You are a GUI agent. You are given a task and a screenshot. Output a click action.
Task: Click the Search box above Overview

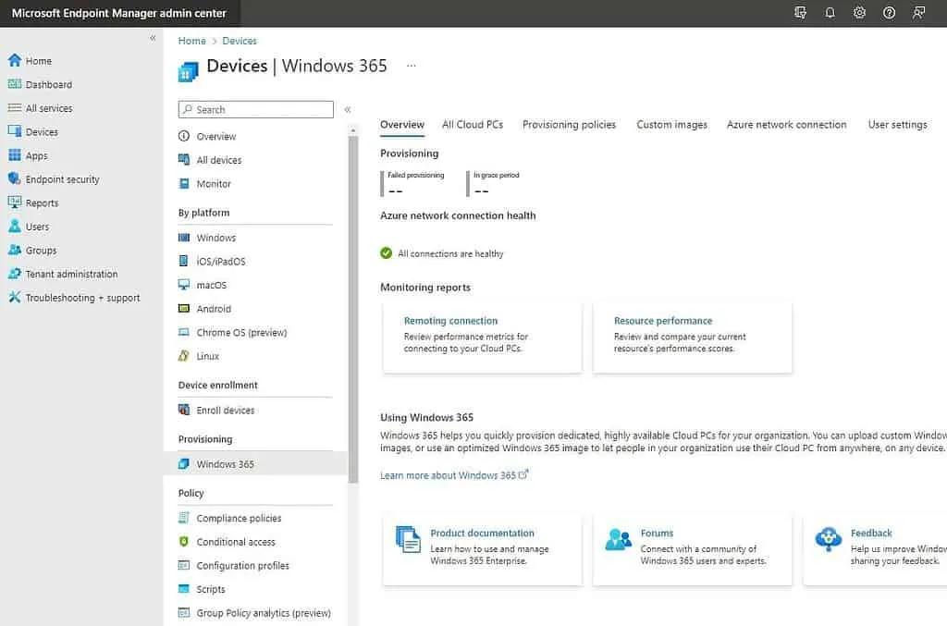click(255, 109)
